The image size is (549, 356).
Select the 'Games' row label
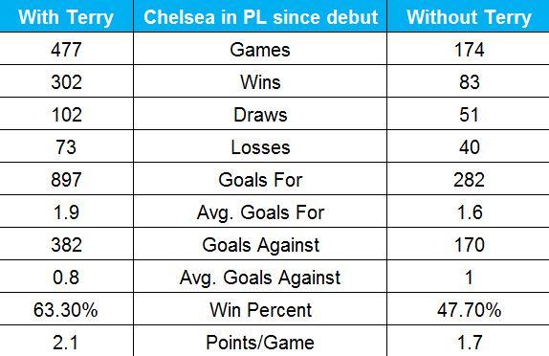coord(260,50)
